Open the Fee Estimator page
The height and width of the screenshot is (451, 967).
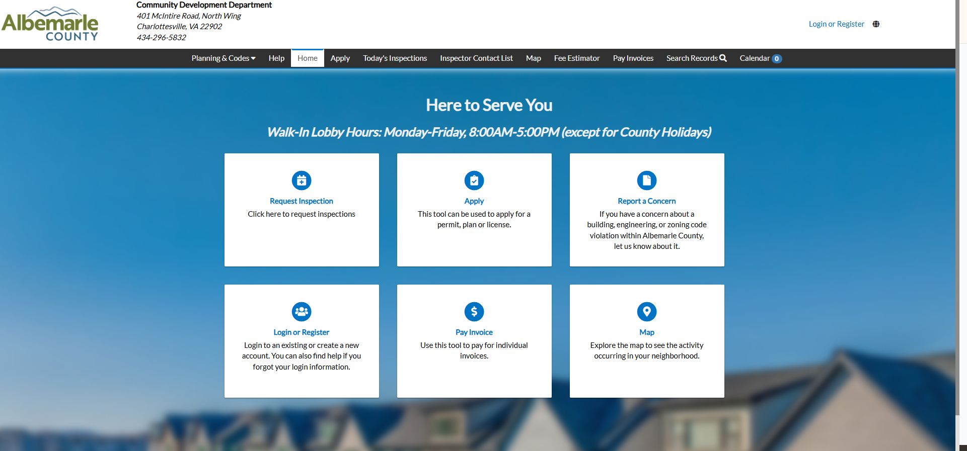(576, 58)
